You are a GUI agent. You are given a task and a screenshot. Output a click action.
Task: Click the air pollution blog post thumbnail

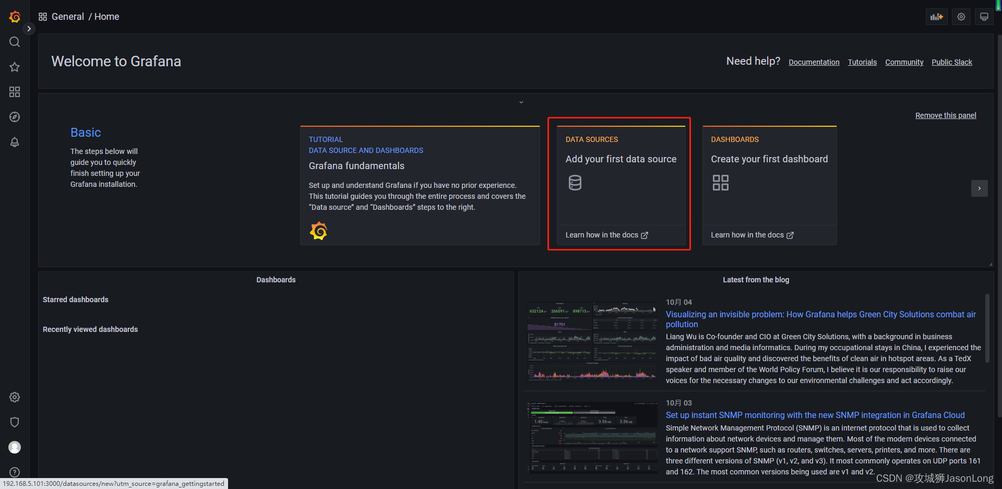592,340
